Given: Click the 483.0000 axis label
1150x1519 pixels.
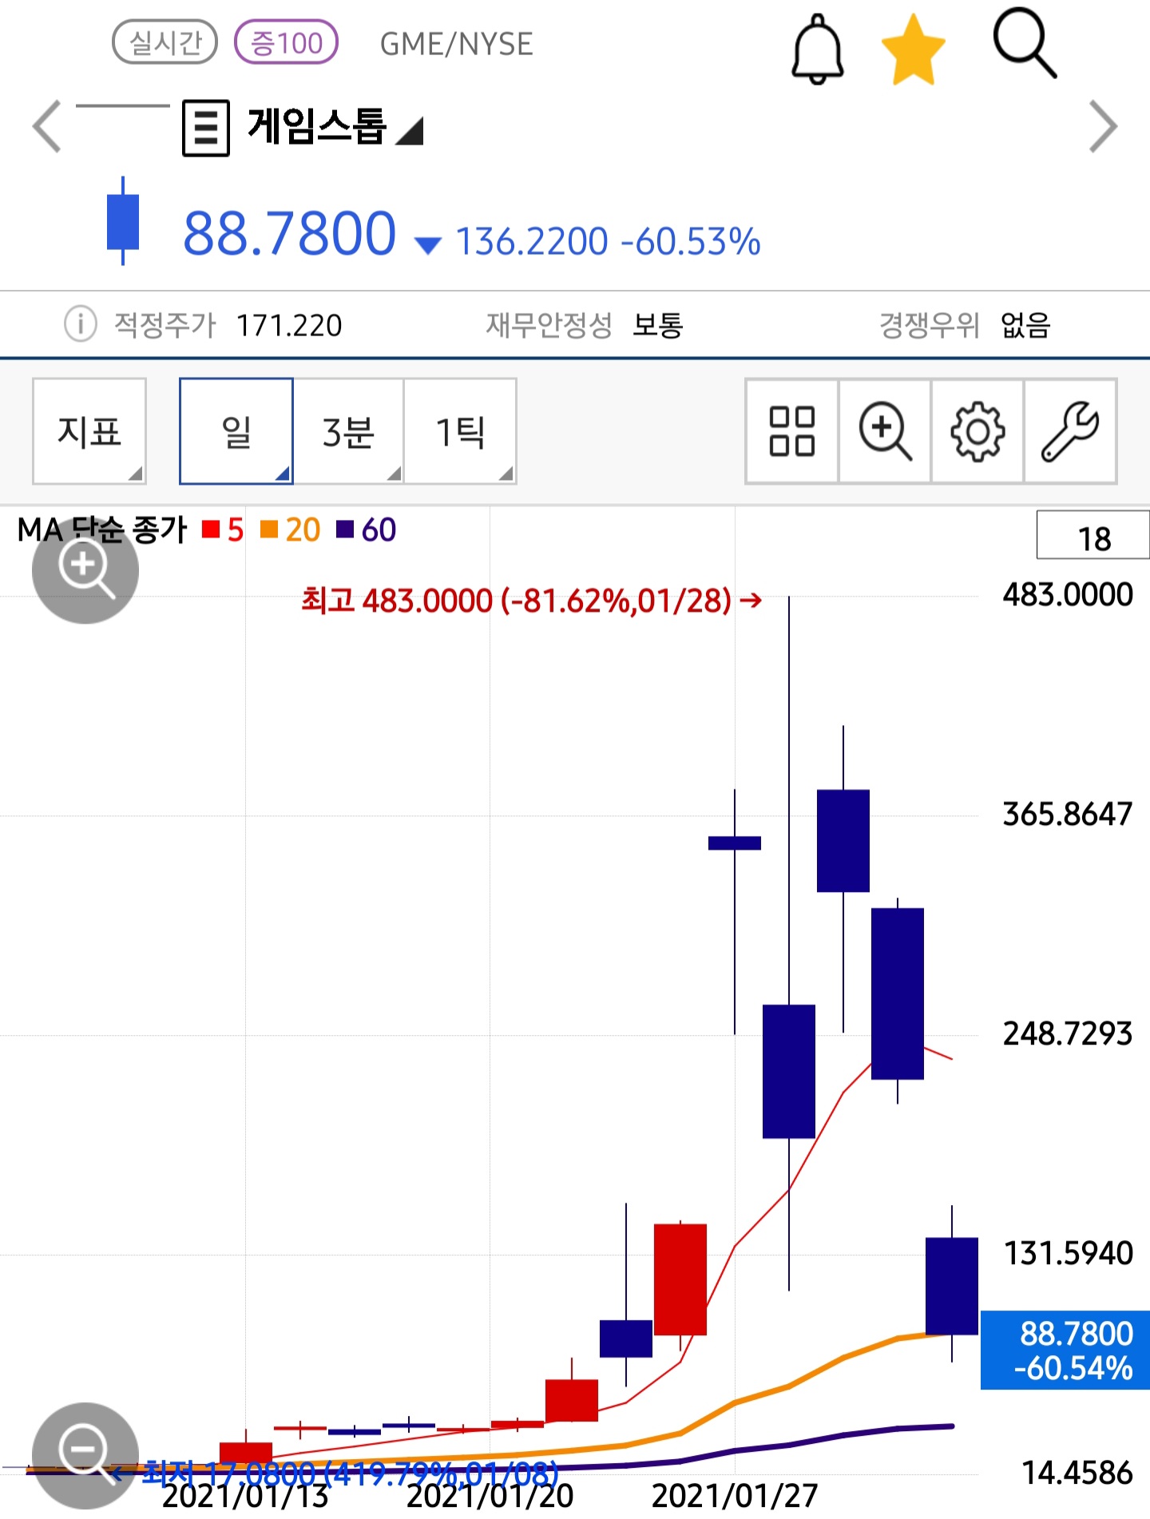Looking at the screenshot, I should (x=1068, y=594).
